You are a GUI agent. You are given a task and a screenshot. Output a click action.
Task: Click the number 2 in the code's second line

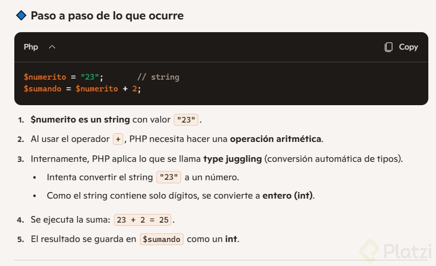pos(134,89)
